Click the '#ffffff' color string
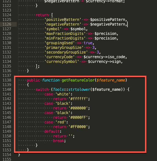The height and width of the screenshot is (161, 157). tap(78, 99)
